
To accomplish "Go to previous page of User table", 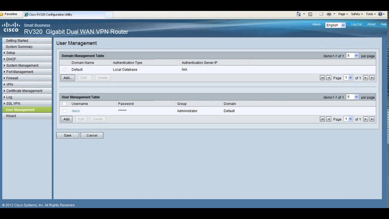I will [329, 119].
